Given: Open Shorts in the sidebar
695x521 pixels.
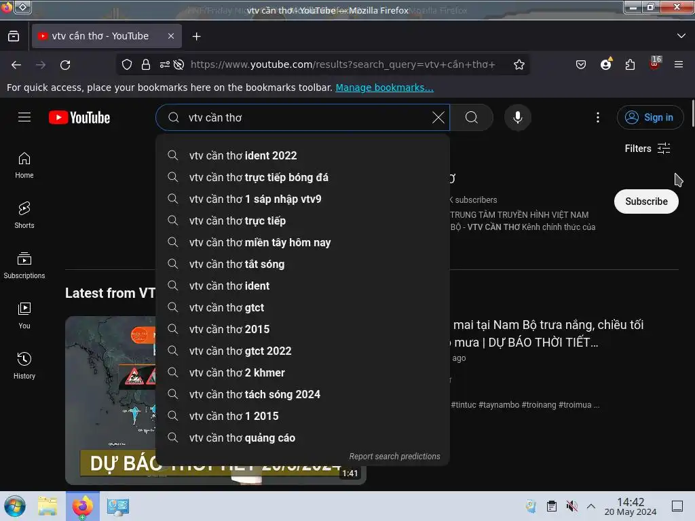Looking at the screenshot, I should click(x=24, y=215).
